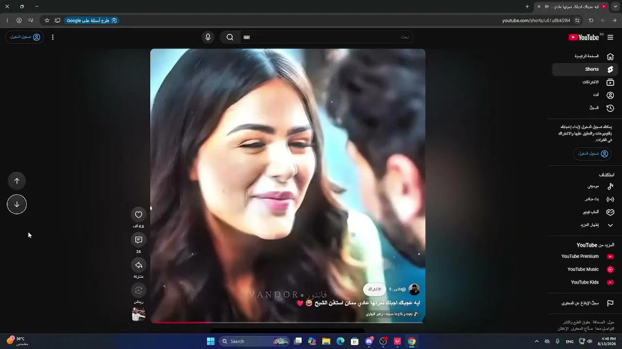Seek using the Short's red progress bar
The height and width of the screenshot is (349, 622).
(x=288, y=322)
